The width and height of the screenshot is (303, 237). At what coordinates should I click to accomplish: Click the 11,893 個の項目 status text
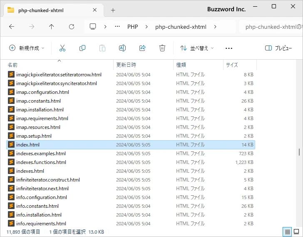[23, 232]
